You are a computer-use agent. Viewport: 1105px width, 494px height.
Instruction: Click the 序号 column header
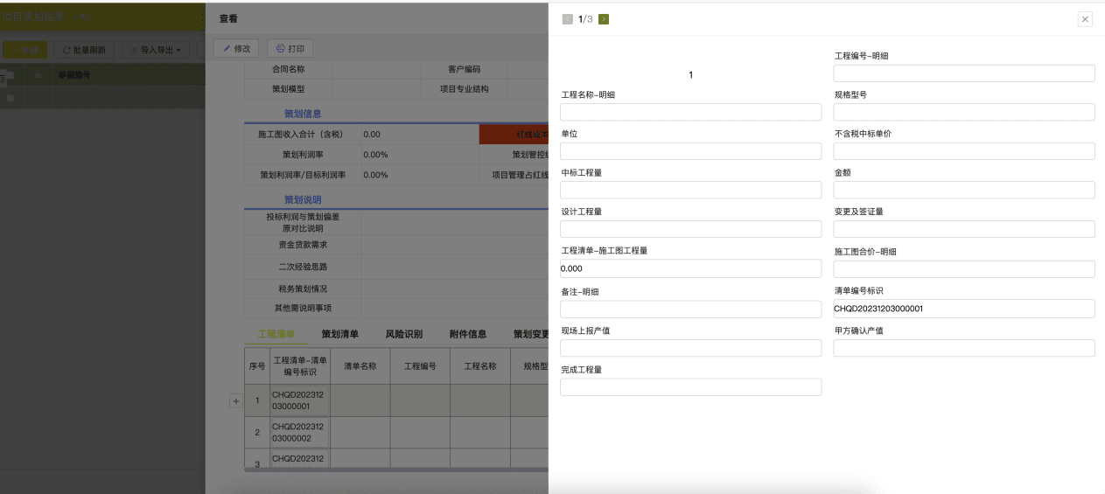pos(257,366)
